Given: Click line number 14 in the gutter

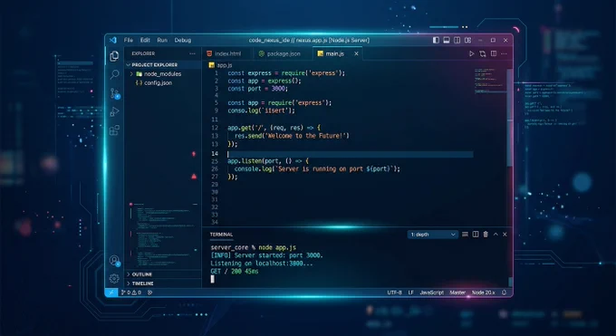Looking at the screenshot, I should click(215, 154).
